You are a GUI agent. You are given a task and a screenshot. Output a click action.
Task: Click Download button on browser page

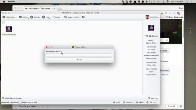tap(164, 70)
